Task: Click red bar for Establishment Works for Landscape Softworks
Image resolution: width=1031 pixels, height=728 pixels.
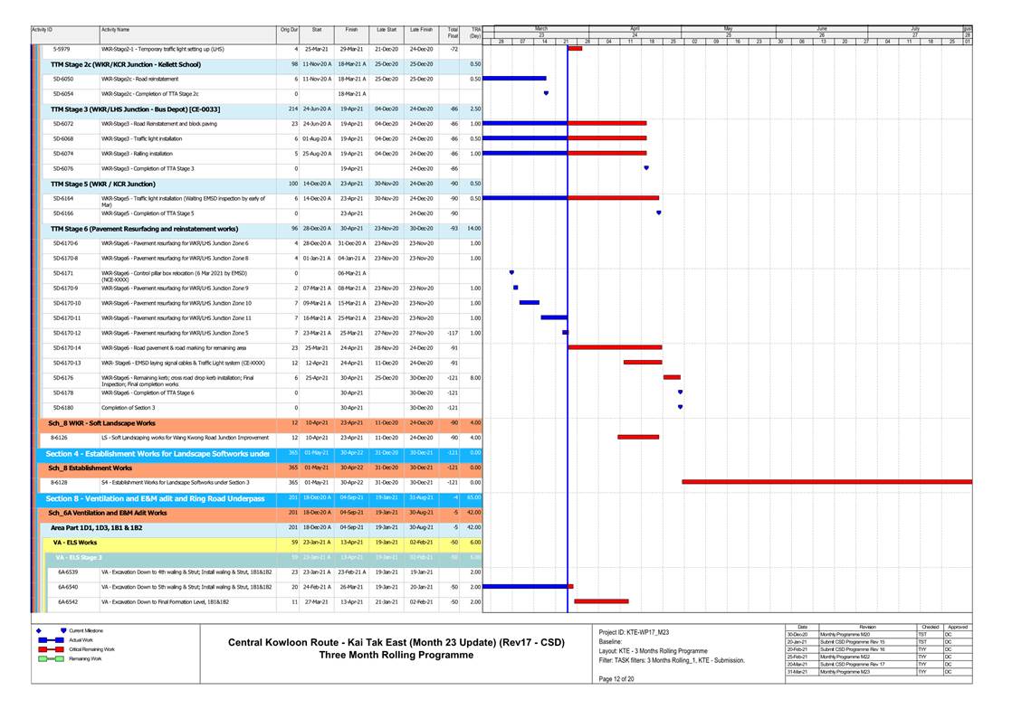Action: point(826,482)
